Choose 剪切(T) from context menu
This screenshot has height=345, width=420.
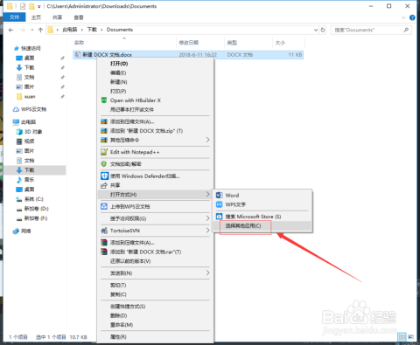118,285
